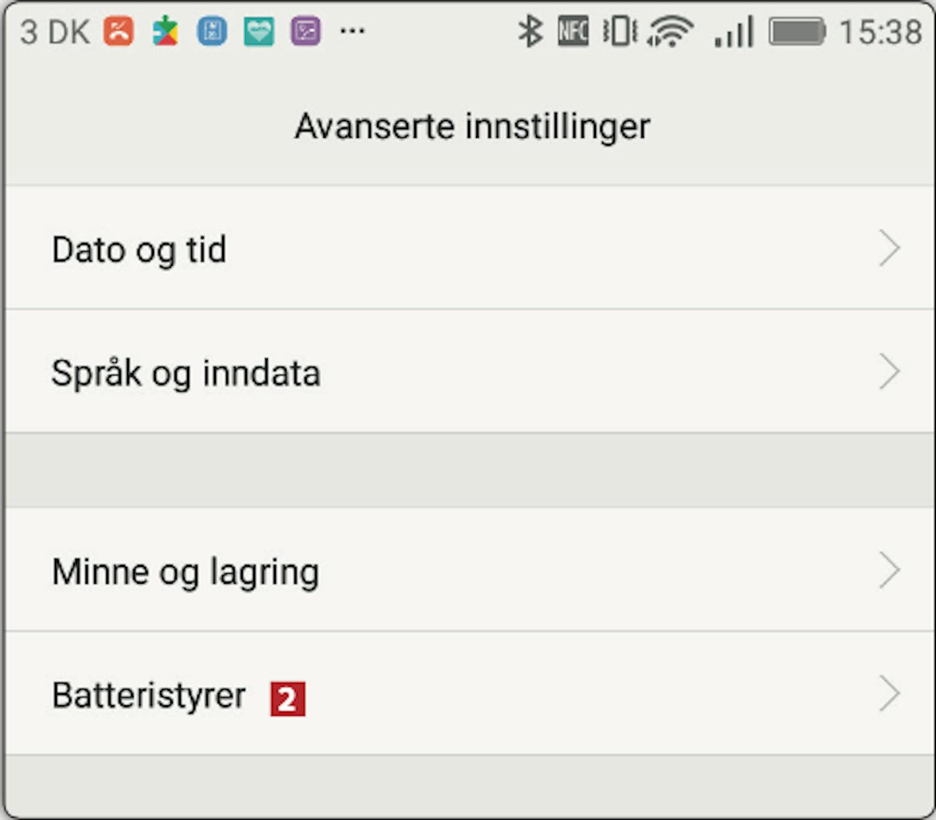The image size is (936, 820).
Task: Open the Dato og tid setting
Action: point(468,248)
